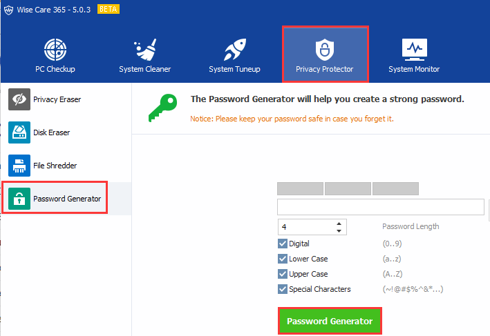Select System Cleaner broom icon
This screenshot has width=490, height=336.
[x=145, y=50]
